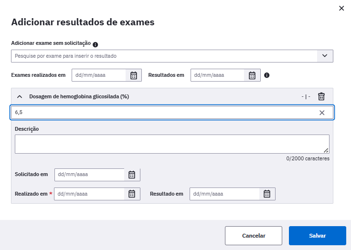Click the Dosagem de hemoglobina glicosilada (%) title
Screen dimensions: 351x250
tap(79, 96)
